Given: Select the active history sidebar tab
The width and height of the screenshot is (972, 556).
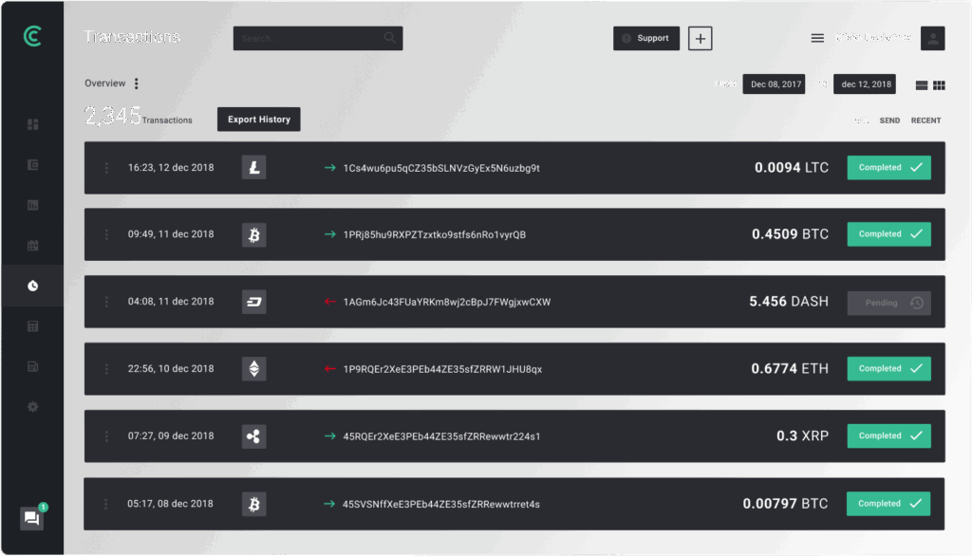Looking at the screenshot, I should (32, 286).
